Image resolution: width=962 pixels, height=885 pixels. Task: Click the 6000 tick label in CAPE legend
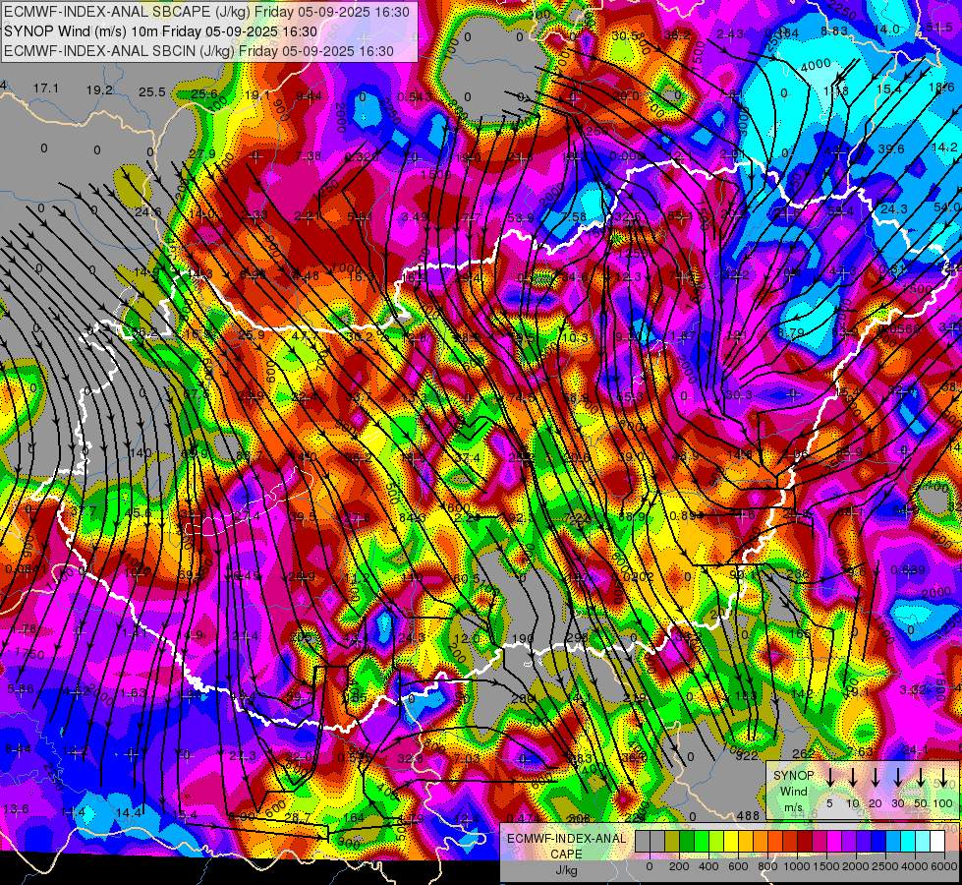(944, 866)
